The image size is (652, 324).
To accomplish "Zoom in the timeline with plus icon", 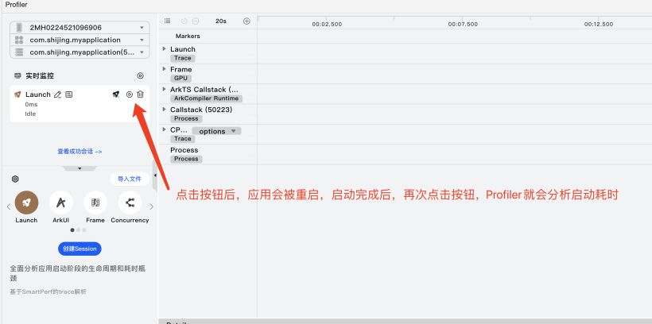I will click(246, 21).
